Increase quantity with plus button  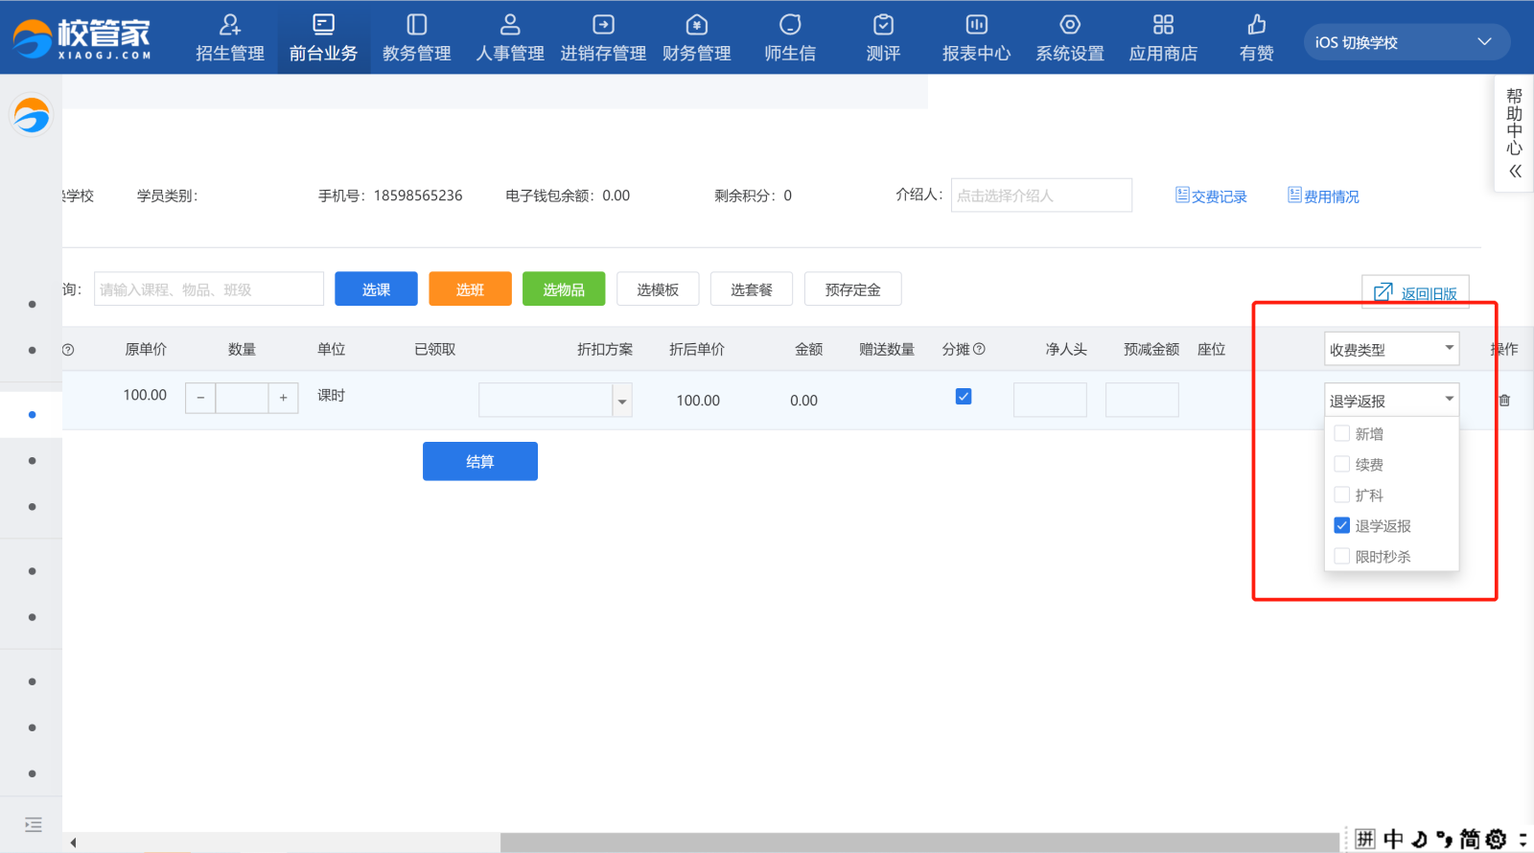pos(283,397)
